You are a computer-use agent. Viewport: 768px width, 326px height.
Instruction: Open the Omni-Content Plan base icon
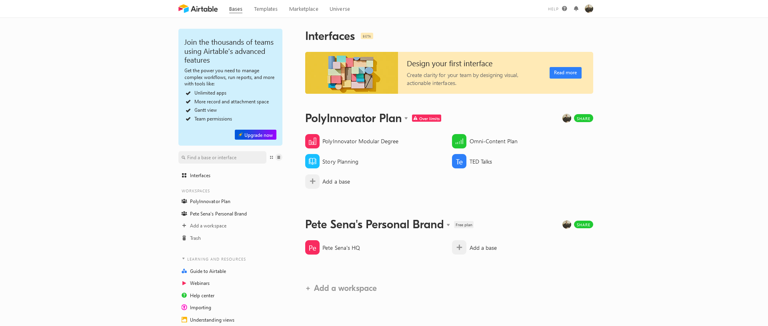click(459, 141)
